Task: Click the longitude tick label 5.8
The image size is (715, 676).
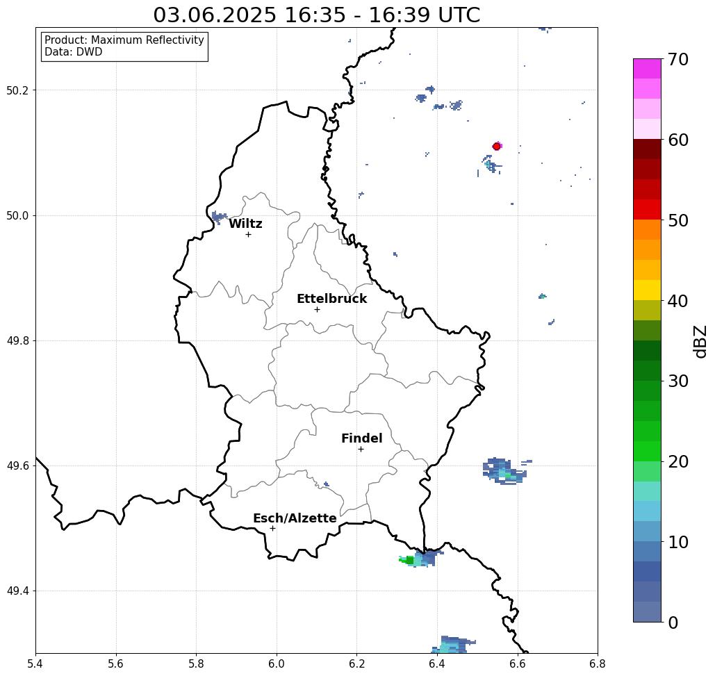Action: pyautogui.click(x=196, y=663)
